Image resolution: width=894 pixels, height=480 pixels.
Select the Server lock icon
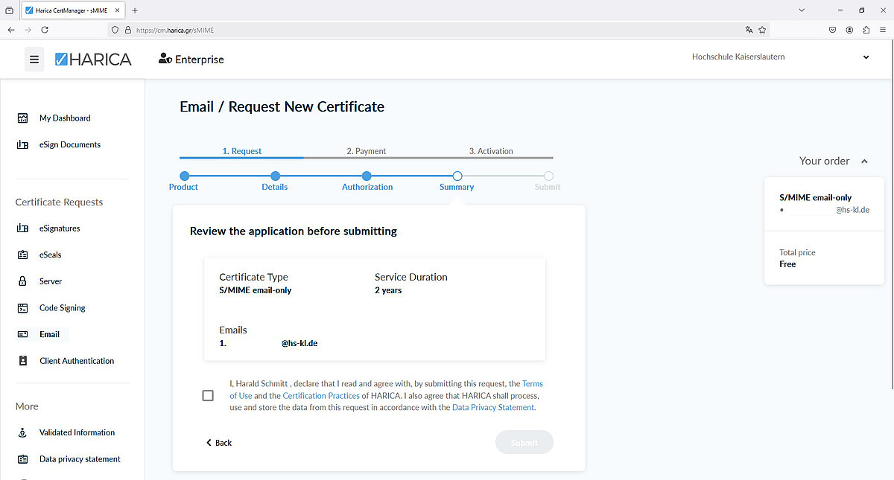tap(22, 281)
